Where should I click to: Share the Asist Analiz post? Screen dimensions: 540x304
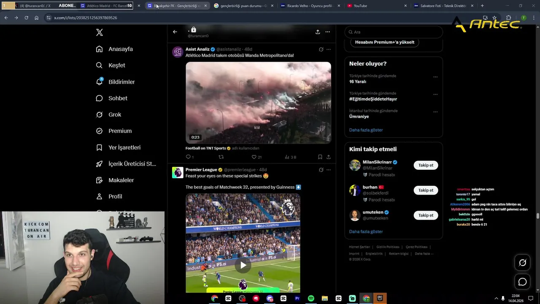point(329,157)
